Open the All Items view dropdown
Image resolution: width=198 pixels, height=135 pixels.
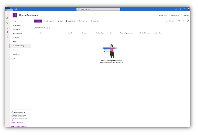coord(171,21)
